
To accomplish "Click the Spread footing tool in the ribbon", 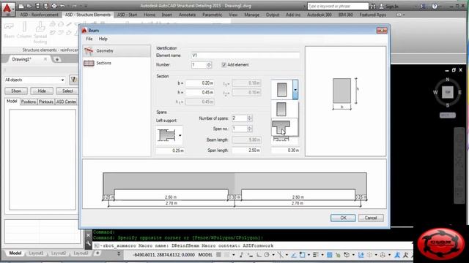I will [x=40, y=33].
